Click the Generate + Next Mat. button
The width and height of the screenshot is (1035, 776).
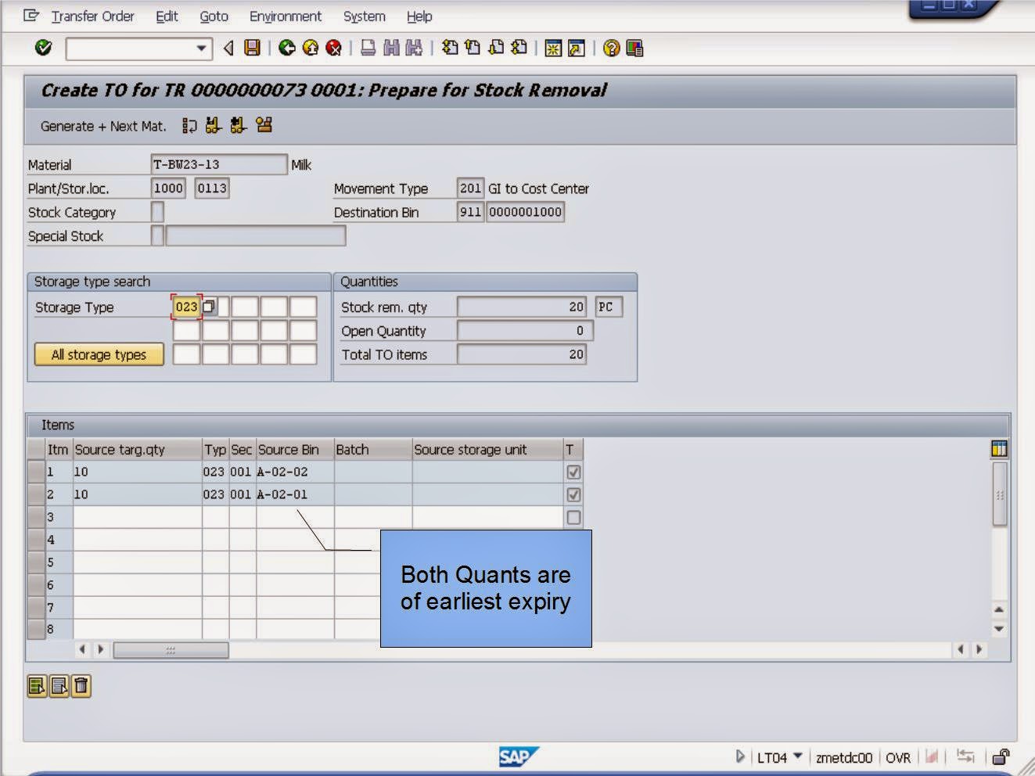click(105, 125)
